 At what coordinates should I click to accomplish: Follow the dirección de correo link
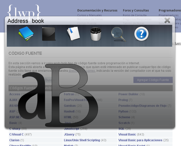pyautogui.click(x=82, y=71)
